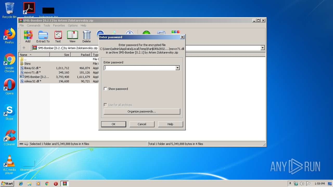
Task: Select WinRAR taskbar button
Action: (x=65, y=184)
